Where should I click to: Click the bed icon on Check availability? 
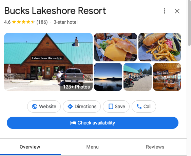73,123
